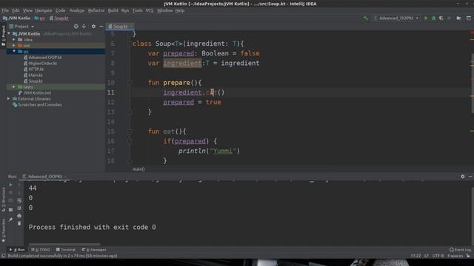
Task: Click Soup.kt breadcrumb in navigation bar
Action: (59, 18)
